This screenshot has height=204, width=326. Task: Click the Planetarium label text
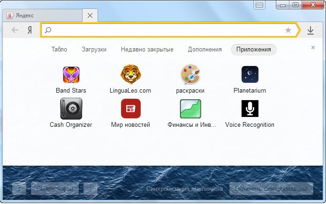tap(250, 91)
